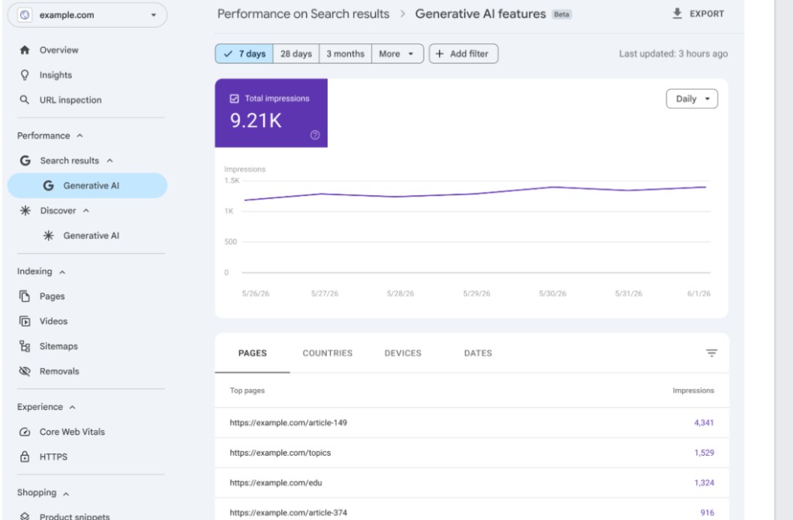Switch to the COUNTRIES tab

[328, 353]
